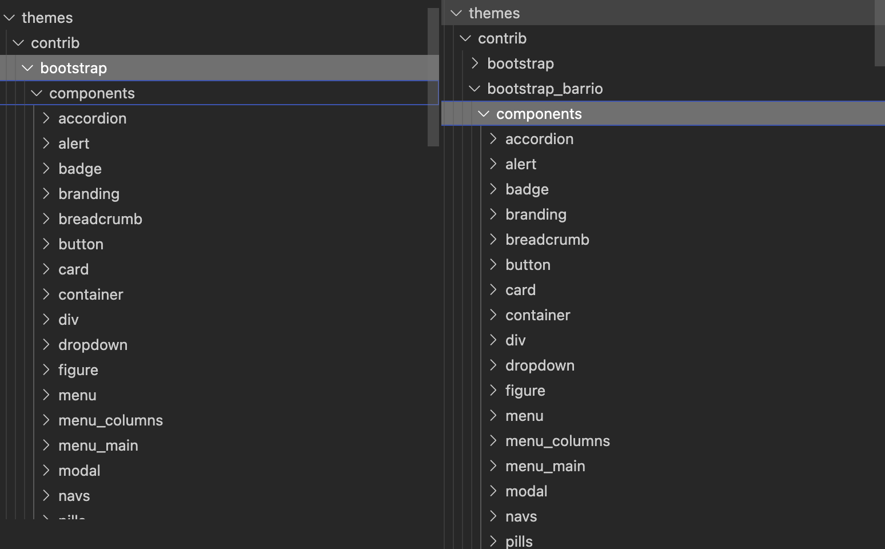Expand the breadcrumb chevron in left panel
This screenshot has height=549, width=885.
(46, 219)
